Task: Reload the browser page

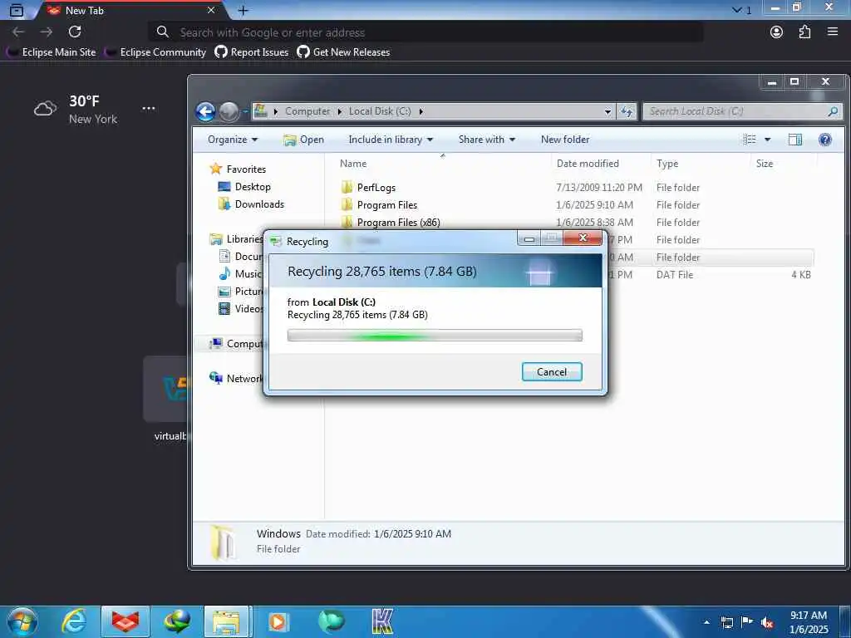Action: 75,32
